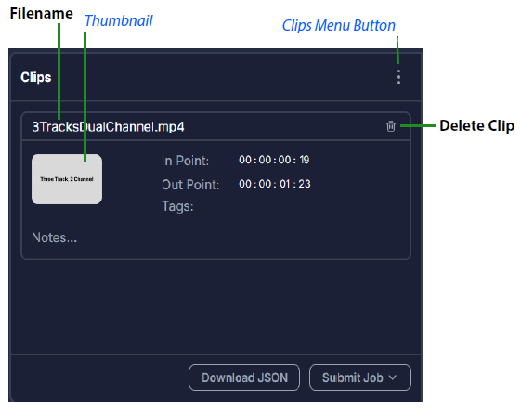Delete the 3TracksDualChannel.mp4 clip via trash icon
Screen dimensions: 521x415
tap(391, 126)
